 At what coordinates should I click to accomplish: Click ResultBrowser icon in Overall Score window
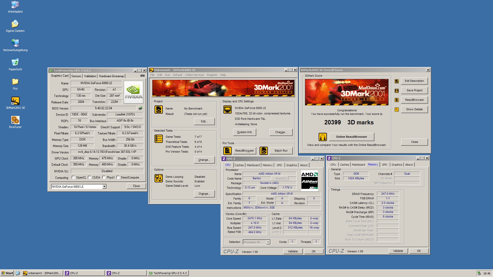397,100
